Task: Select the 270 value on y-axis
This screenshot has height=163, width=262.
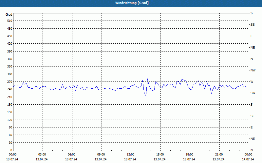Action: (10, 82)
